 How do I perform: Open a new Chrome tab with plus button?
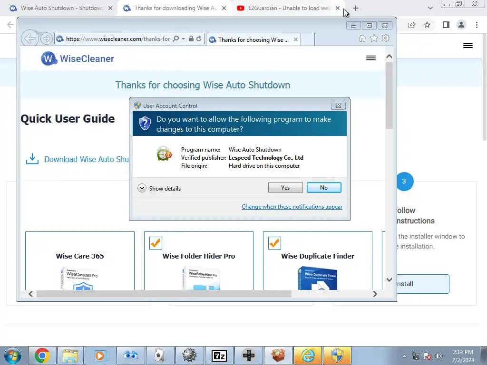coord(356,8)
